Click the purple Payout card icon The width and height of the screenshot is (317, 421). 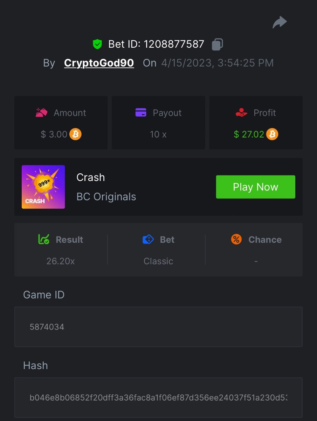tap(141, 113)
